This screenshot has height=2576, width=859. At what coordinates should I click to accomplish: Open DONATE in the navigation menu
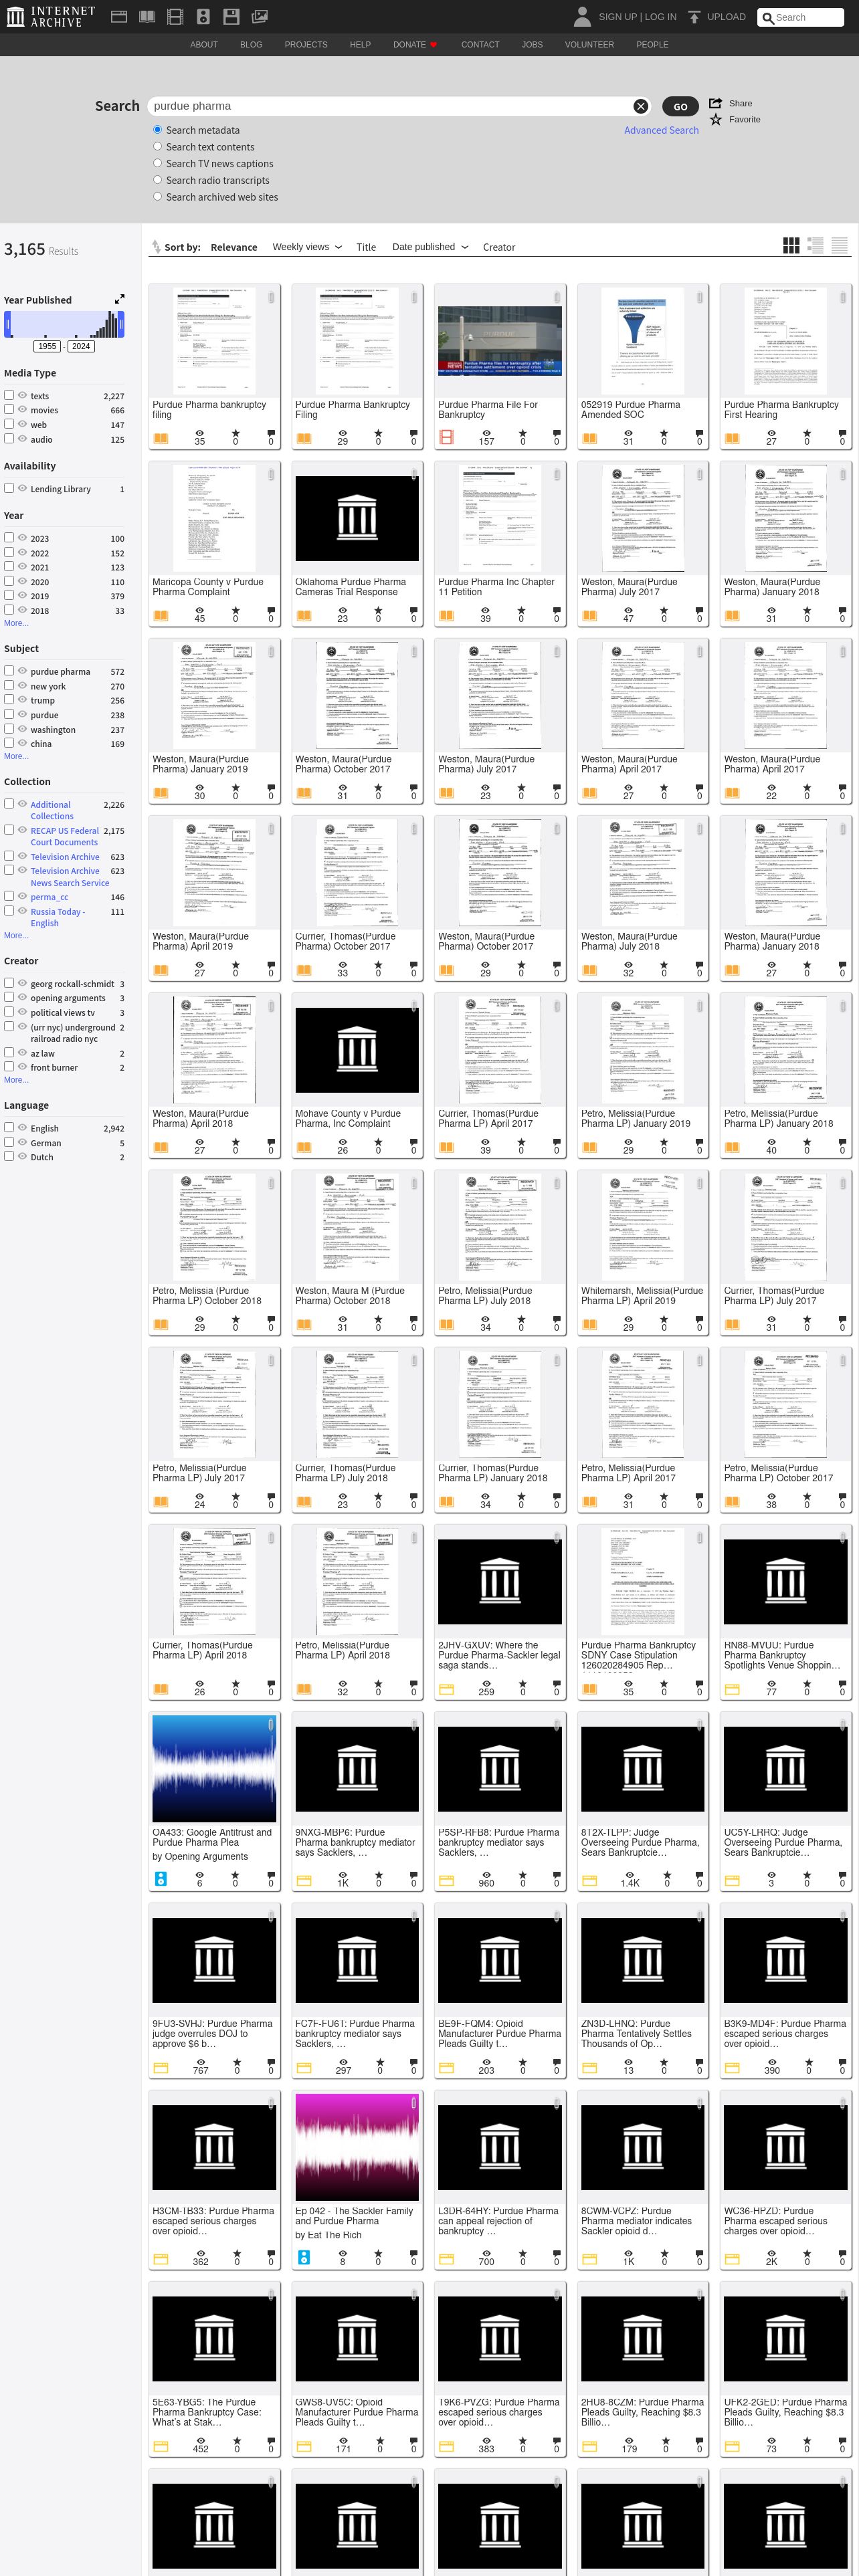414,45
